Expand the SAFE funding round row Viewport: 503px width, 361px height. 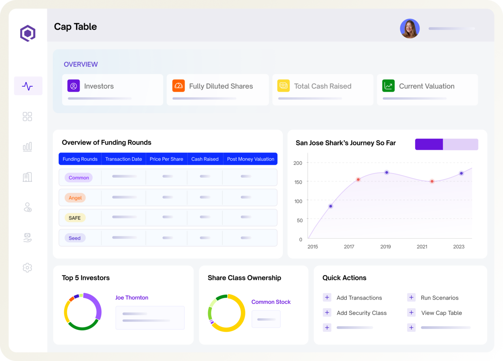coord(75,218)
